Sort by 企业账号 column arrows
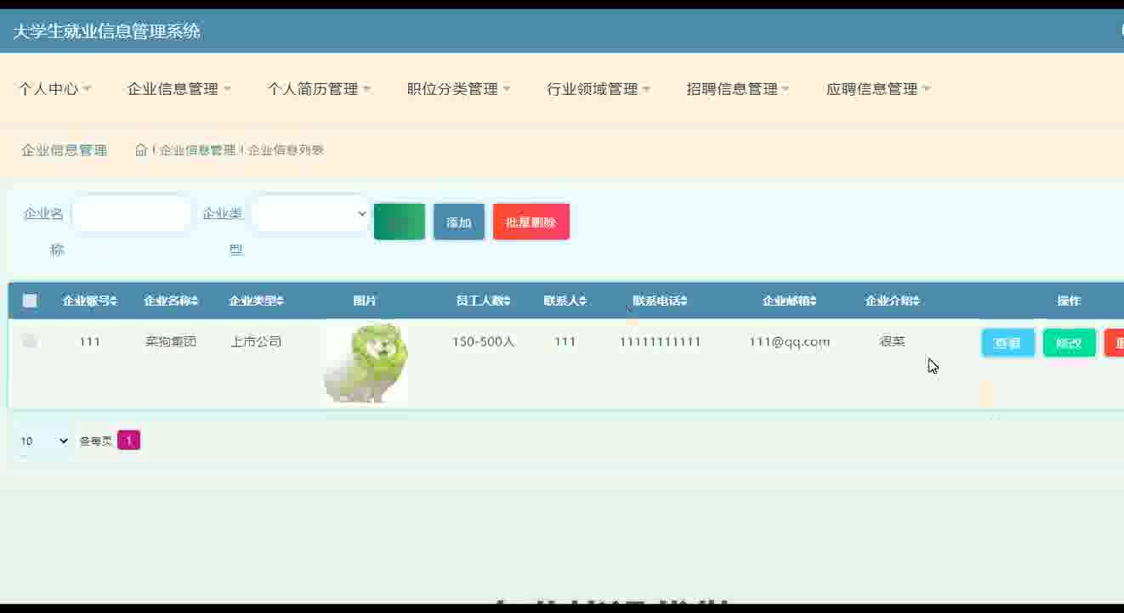 click(114, 301)
